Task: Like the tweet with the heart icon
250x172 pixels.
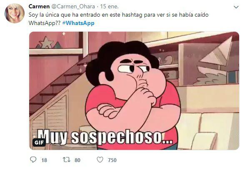Action: click(x=100, y=160)
